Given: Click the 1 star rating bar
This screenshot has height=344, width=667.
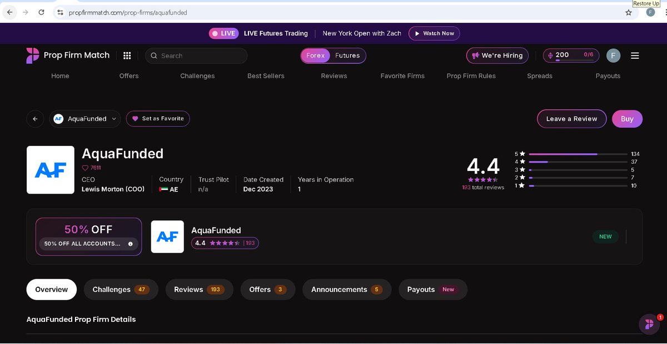Looking at the screenshot, I should 578,186.
